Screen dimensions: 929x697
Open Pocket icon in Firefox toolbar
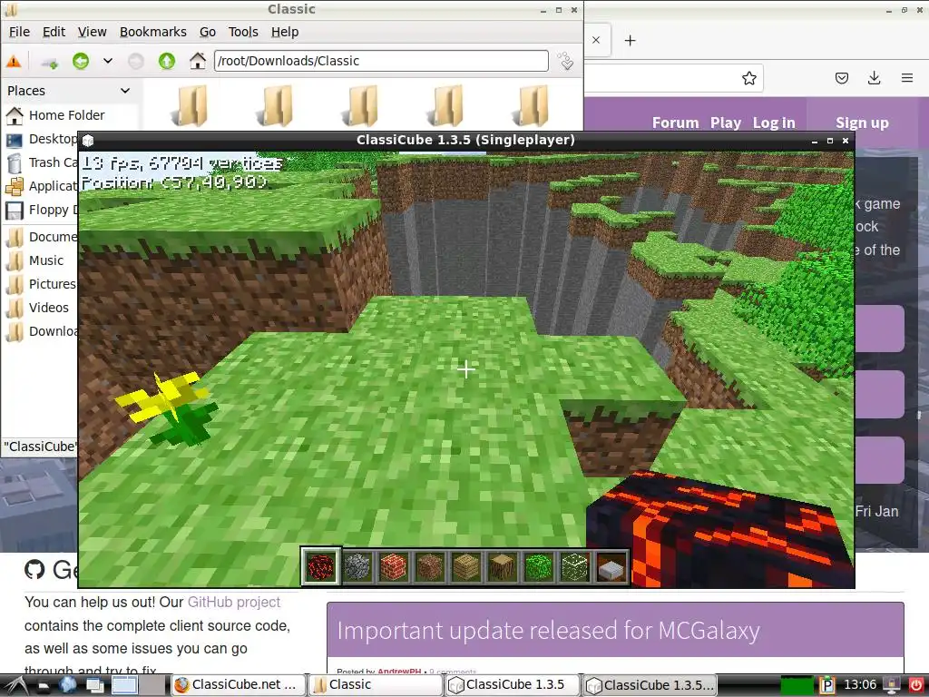842,78
